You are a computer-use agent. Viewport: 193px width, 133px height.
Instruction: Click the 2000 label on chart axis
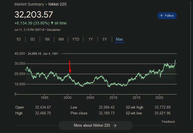coord(68,98)
